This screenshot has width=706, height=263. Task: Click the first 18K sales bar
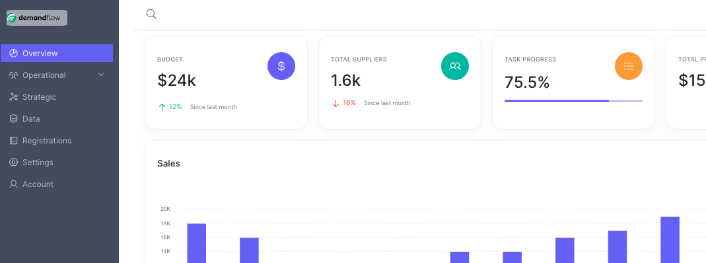[196, 243]
